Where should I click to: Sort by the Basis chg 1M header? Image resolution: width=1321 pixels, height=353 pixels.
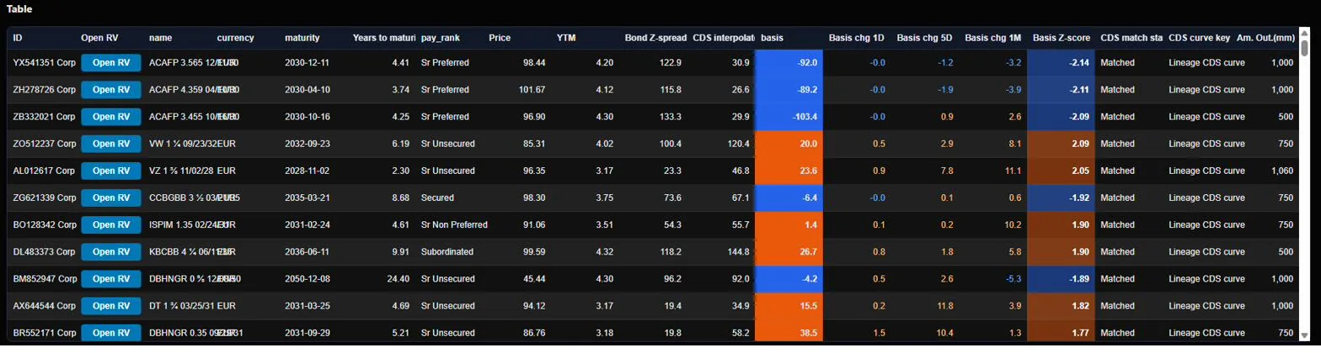point(993,38)
